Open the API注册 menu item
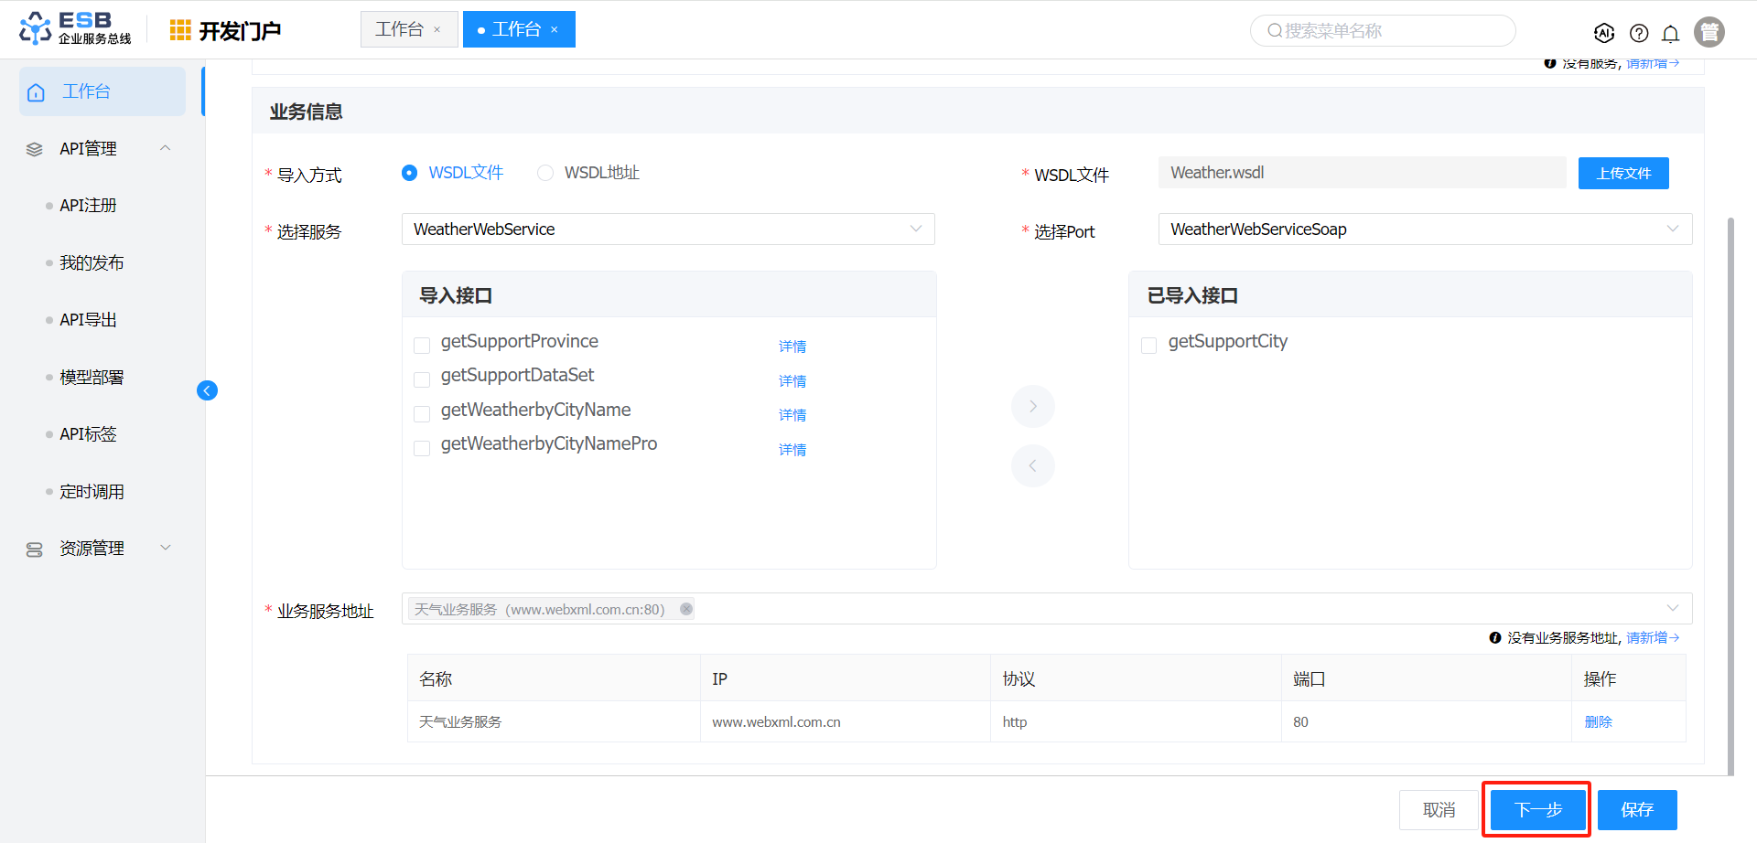 88,206
